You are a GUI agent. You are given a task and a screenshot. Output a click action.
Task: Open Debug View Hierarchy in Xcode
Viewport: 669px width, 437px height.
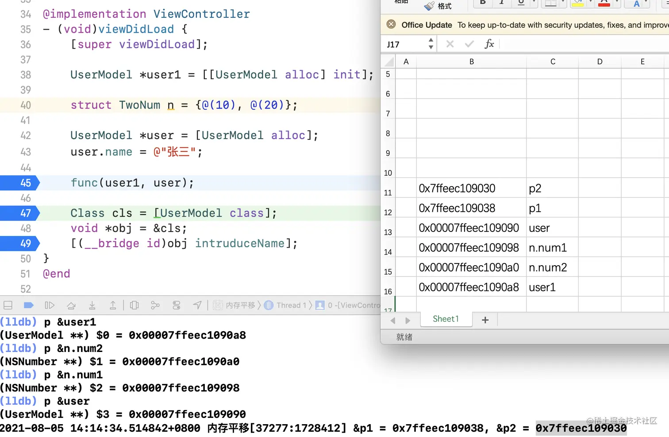(135, 305)
